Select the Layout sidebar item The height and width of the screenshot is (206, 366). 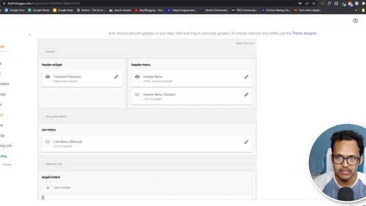tap(1, 114)
